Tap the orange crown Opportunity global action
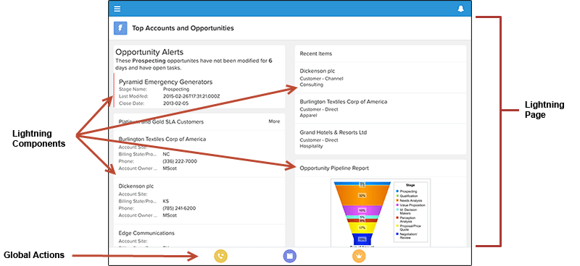This screenshot has width=580, height=266. [359, 256]
